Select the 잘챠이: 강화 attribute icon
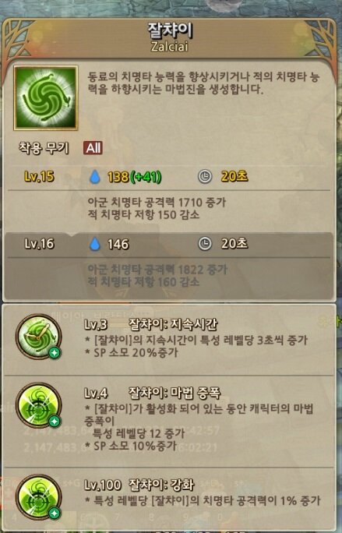 39,497
